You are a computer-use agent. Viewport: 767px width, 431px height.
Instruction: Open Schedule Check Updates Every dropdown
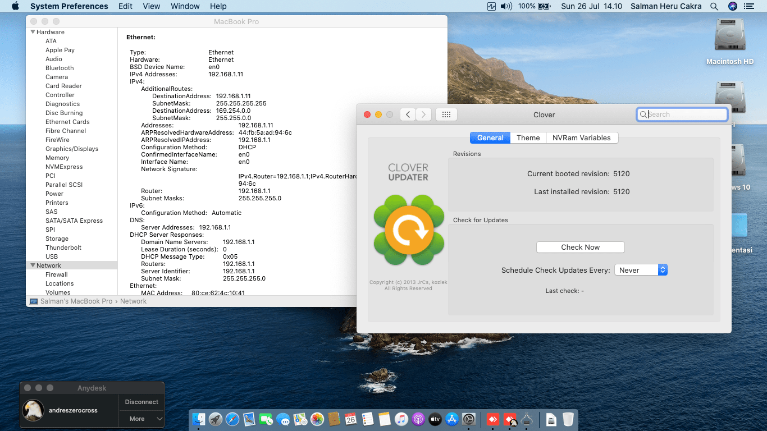coord(641,270)
